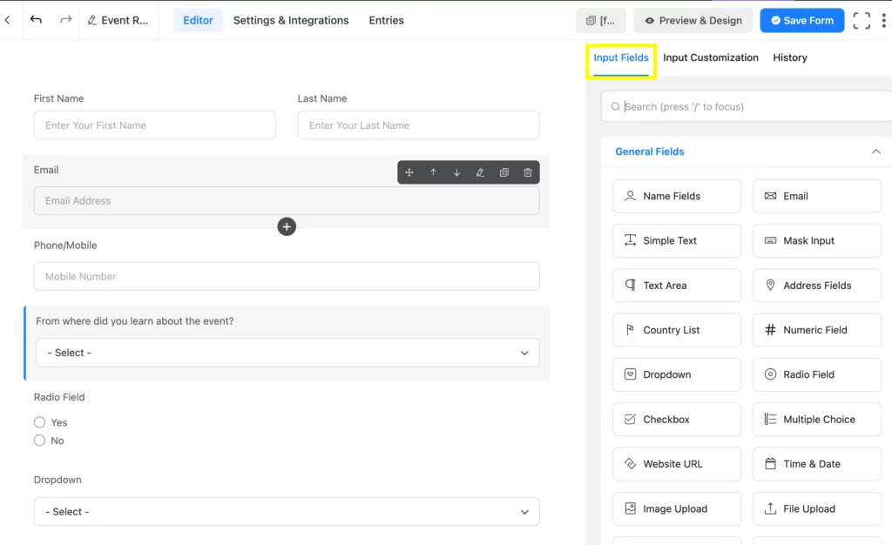Open the Dropdown field Select menu
Viewport: 892px width, 545px height.
pyautogui.click(x=287, y=512)
